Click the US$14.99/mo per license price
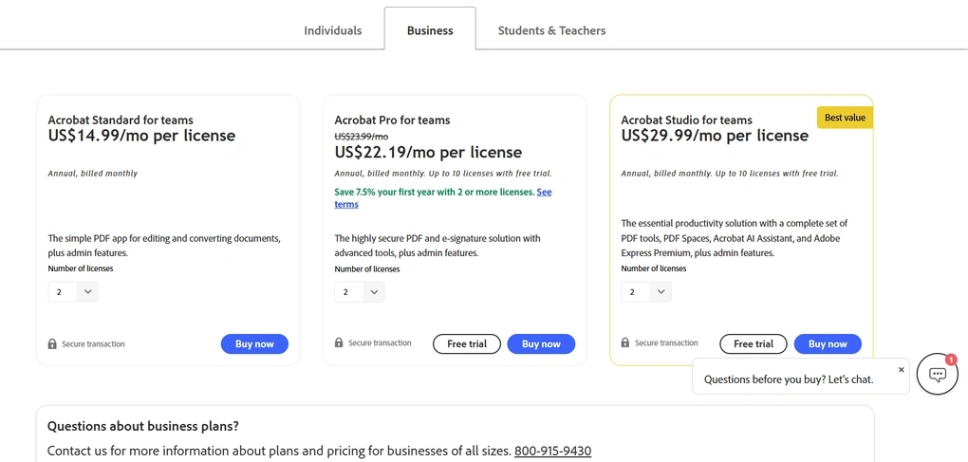The height and width of the screenshot is (462, 968). (x=141, y=135)
